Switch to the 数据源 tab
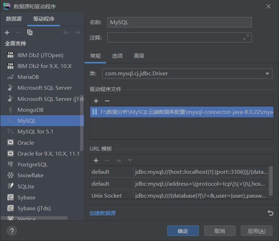Viewport: 279px width, 241px height. click(x=14, y=19)
